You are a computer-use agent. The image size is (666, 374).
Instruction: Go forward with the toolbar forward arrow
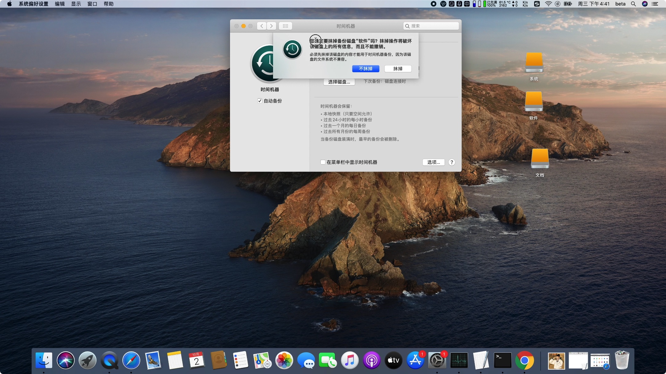click(x=272, y=26)
